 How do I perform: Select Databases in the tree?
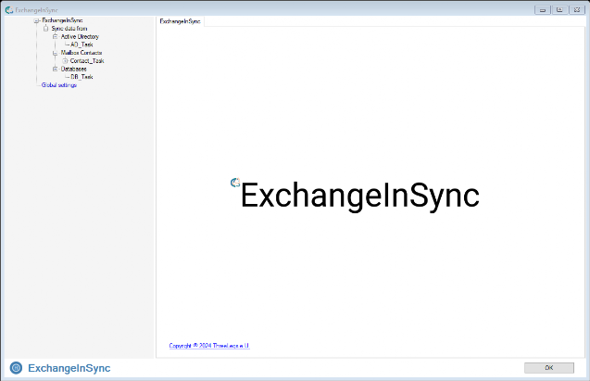pos(74,69)
